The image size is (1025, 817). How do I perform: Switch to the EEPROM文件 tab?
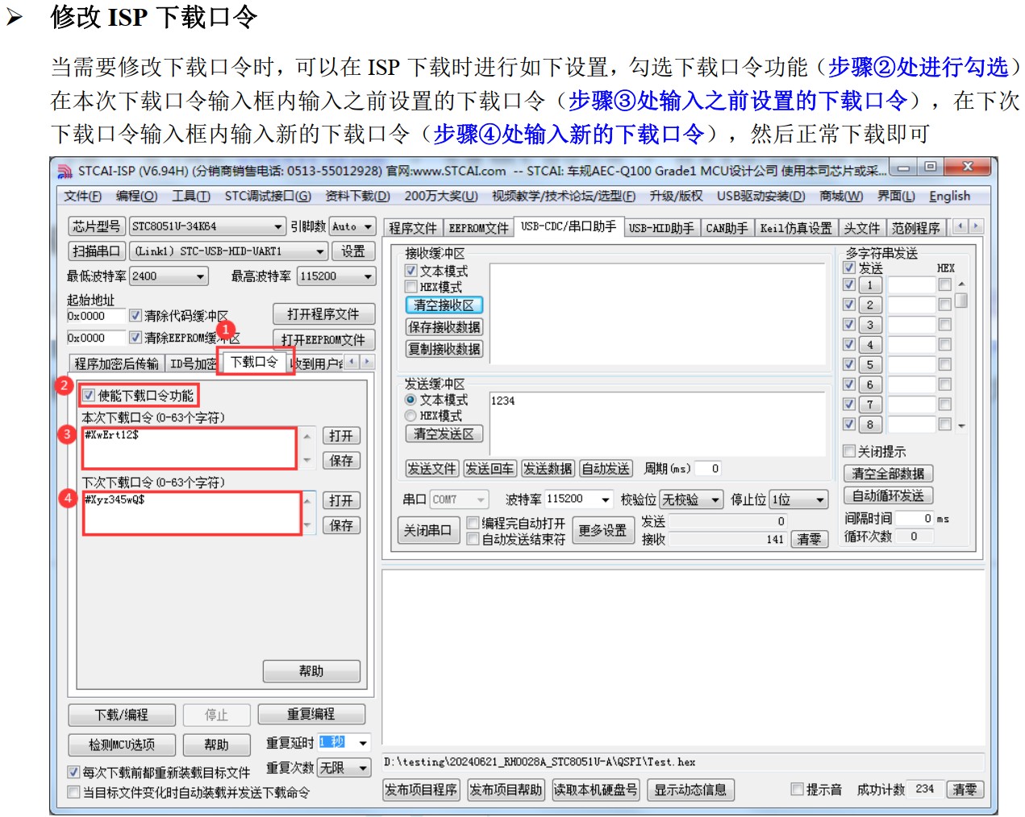tap(478, 228)
